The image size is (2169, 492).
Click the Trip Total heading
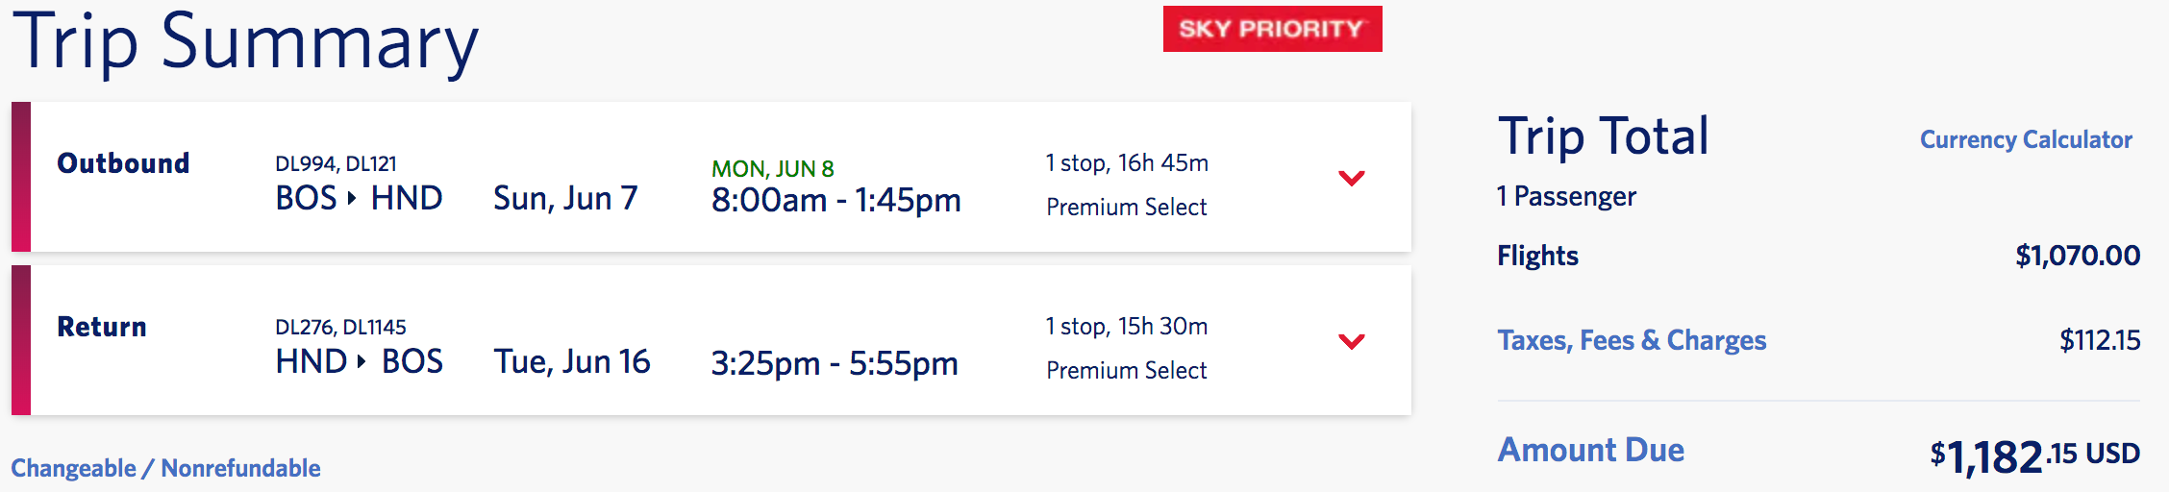pos(1603,136)
